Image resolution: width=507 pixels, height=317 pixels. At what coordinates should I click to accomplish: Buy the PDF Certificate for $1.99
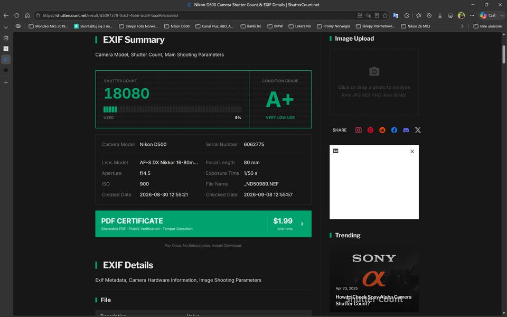point(203,224)
